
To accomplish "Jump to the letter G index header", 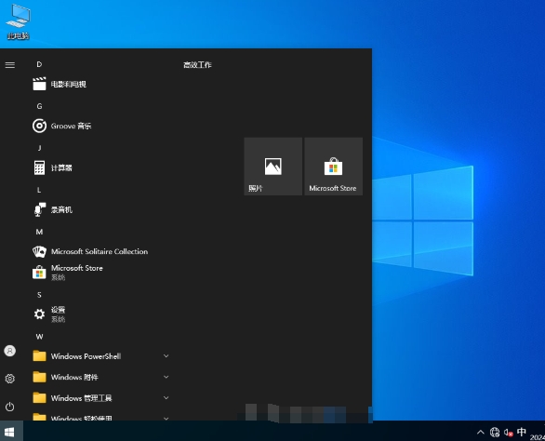I will point(39,106).
